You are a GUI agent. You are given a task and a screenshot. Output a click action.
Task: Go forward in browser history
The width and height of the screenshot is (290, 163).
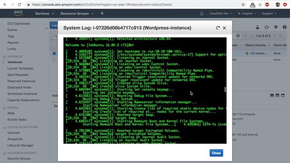click(12, 5)
